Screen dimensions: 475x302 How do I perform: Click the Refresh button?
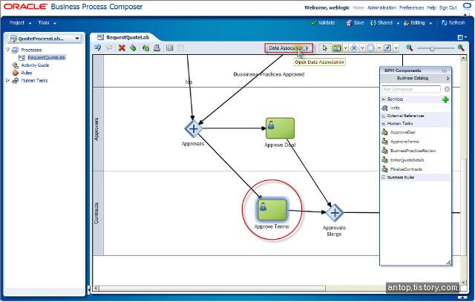click(x=453, y=23)
